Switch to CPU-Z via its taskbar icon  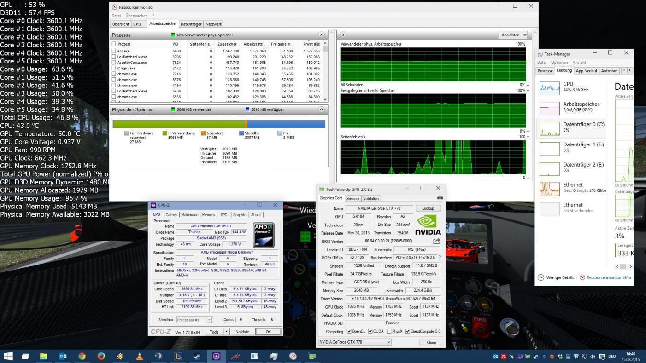216,356
